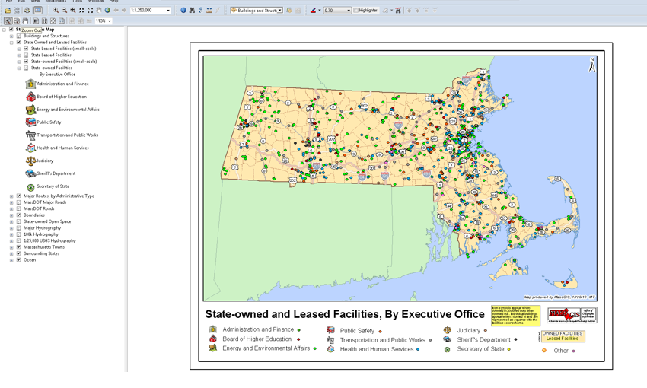Screen dimensions: 647x388
Task: Expand the Boundaries layer tree node
Action: coord(11,215)
